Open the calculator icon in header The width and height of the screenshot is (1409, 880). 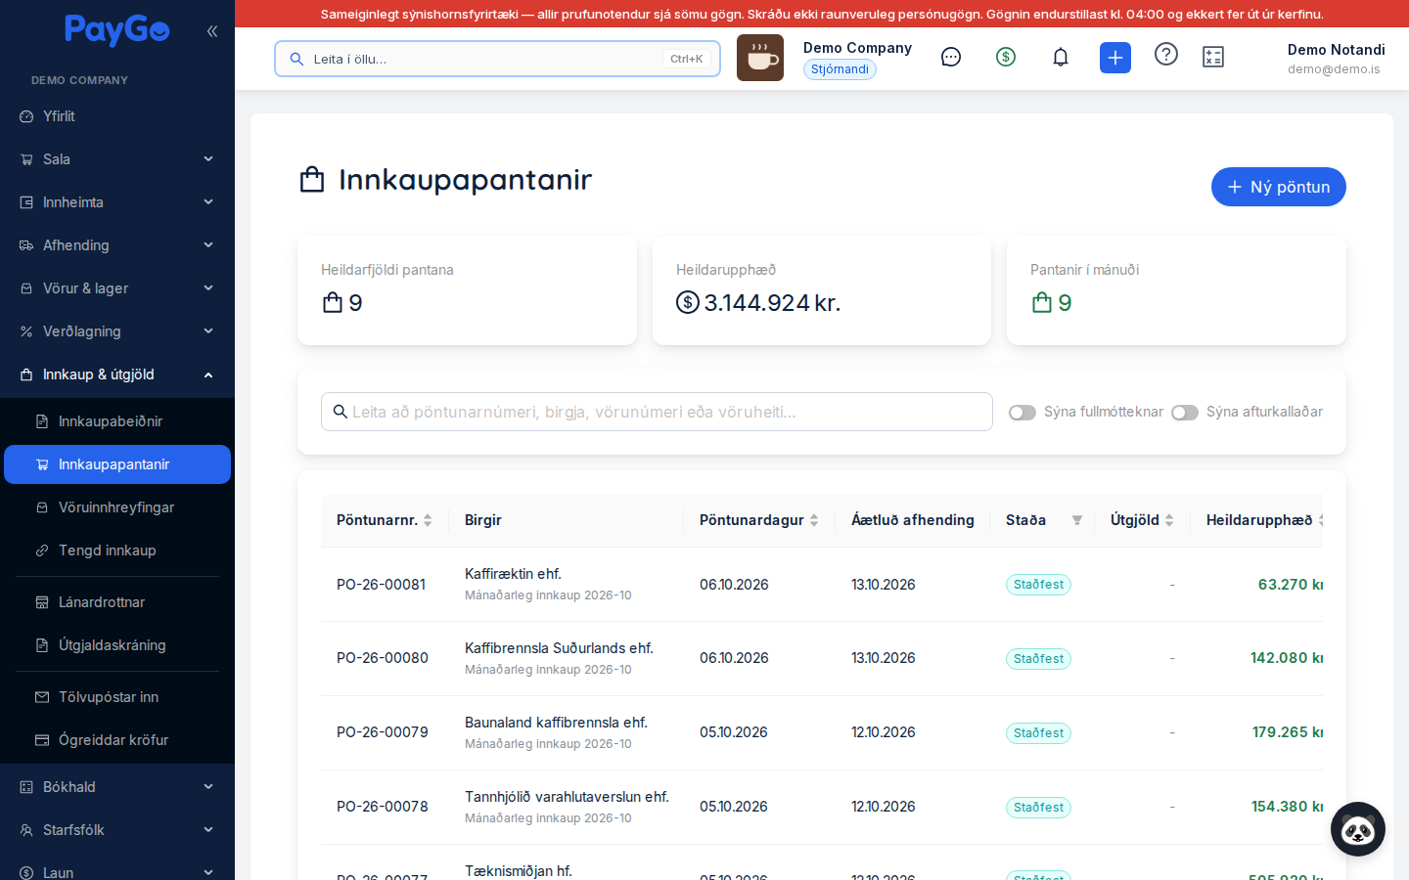pyautogui.click(x=1213, y=58)
